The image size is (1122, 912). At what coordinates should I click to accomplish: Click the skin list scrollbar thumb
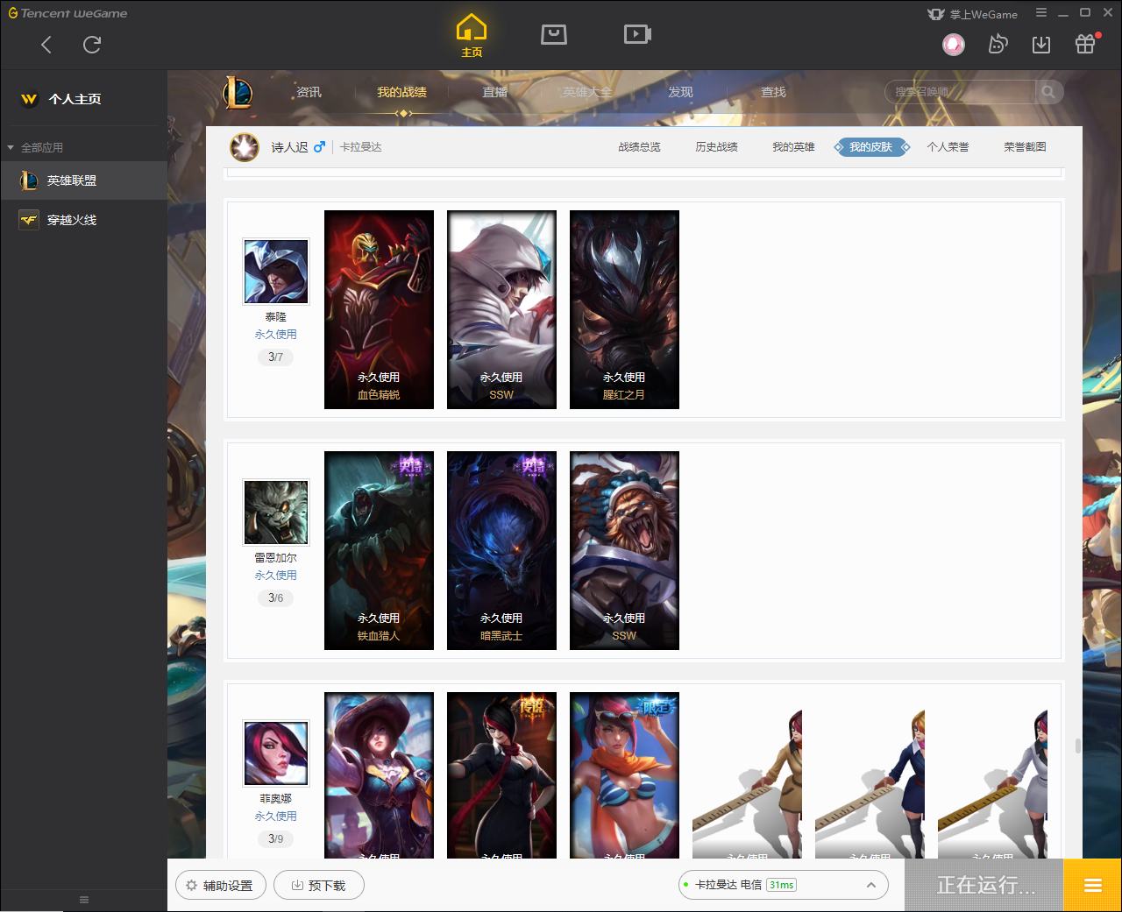[x=1077, y=746]
